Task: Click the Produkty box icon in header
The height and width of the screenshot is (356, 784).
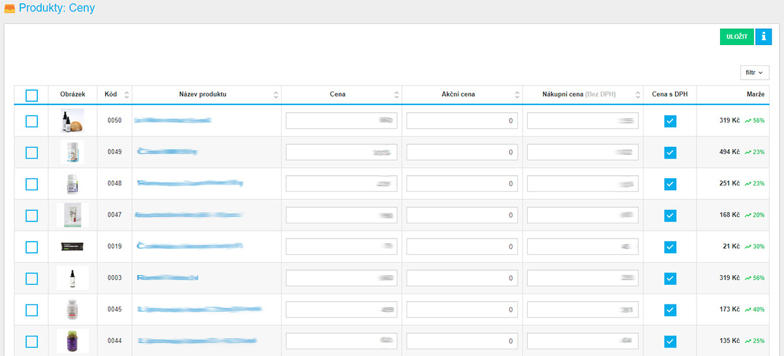Action: coord(10,9)
